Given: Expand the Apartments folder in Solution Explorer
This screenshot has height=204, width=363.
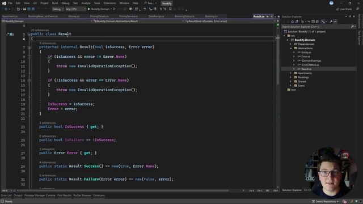Looking at the screenshot, I should click(x=291, y=73).
